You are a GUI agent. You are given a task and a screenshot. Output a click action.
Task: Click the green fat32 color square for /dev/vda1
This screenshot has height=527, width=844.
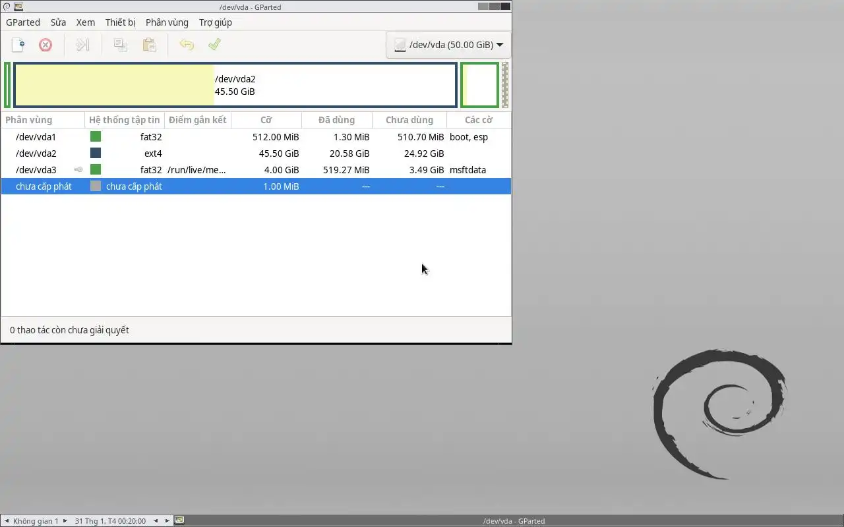tap(96, 137)
